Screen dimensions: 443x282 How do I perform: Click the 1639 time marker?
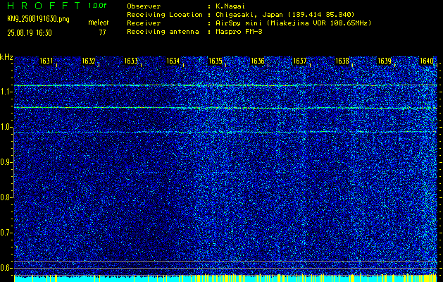pyautogui.click(x=385, y=61)
